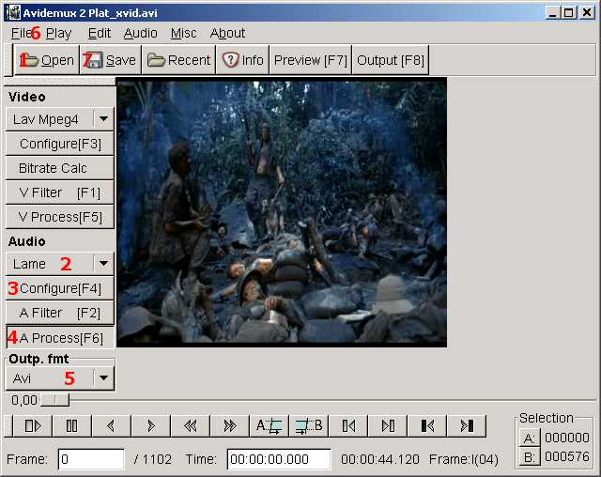Screen dimensions: 601x477
Task: Click into the Frame number field
Action: click(91, 459)
